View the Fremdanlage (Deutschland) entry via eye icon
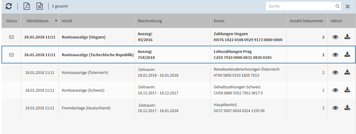Image resolution: width=356 pixels, height=134 pixels. click(x=335, y=108)
